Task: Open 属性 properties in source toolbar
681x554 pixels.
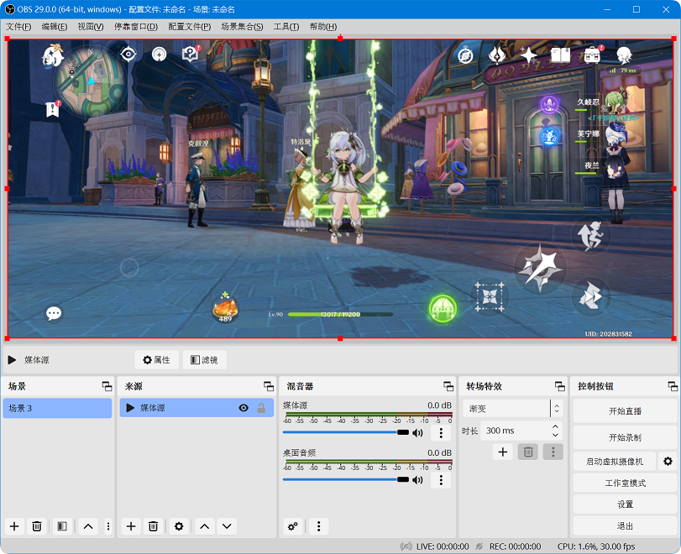Action: [x=157, y=360]
